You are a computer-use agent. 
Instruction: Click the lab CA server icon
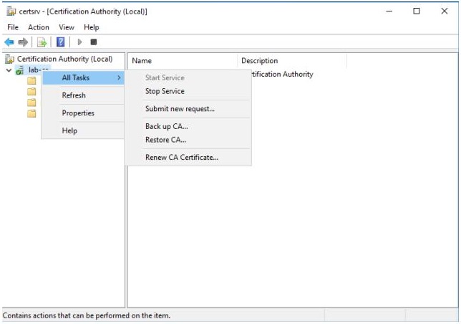tap(19, 71)
